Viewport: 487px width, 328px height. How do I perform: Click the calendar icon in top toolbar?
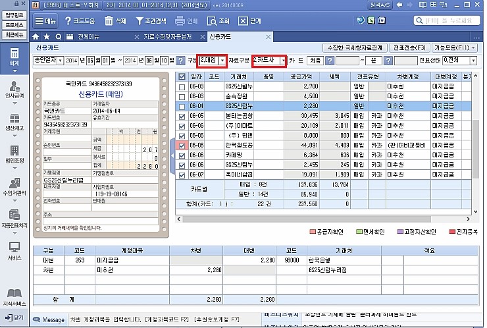[x=382, y=20]
